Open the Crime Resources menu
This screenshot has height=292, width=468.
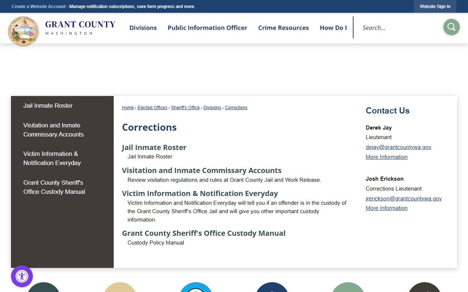[283, 28]
